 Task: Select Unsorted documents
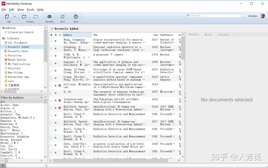[x=14, y=68]
